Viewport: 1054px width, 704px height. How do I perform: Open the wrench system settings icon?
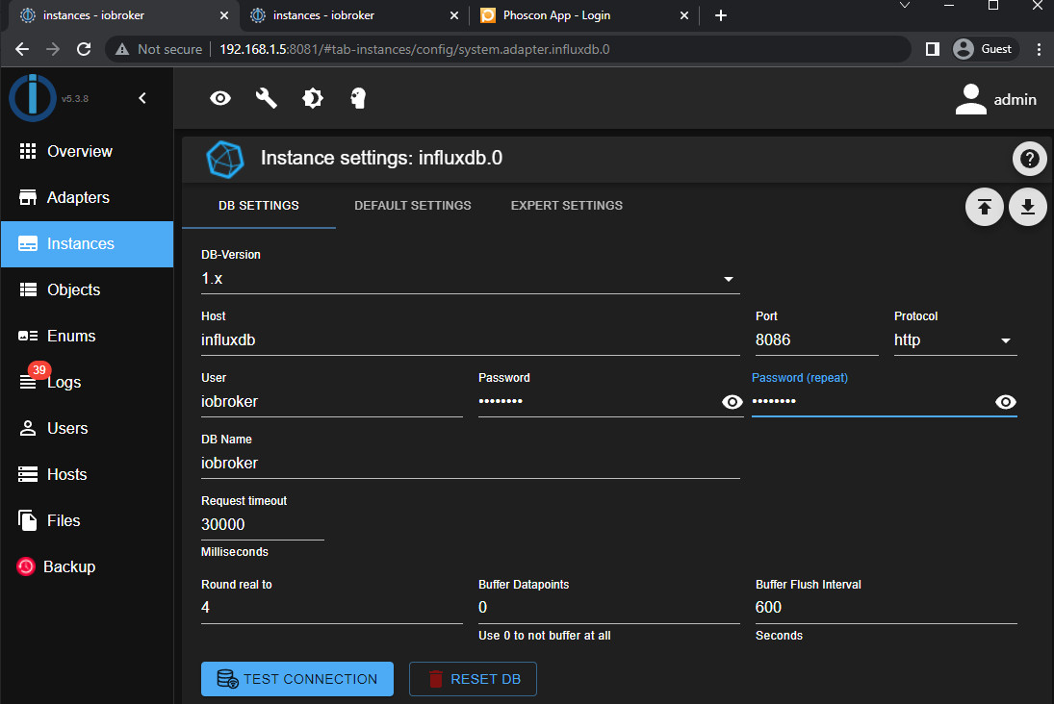[x=267, y=99]
